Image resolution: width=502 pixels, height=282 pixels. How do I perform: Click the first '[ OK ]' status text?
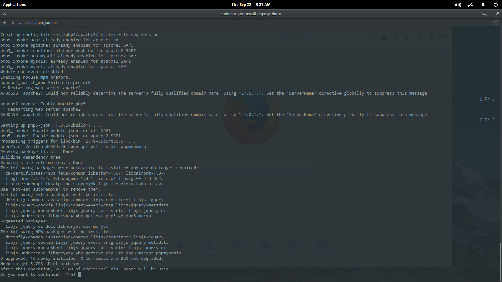487,99
